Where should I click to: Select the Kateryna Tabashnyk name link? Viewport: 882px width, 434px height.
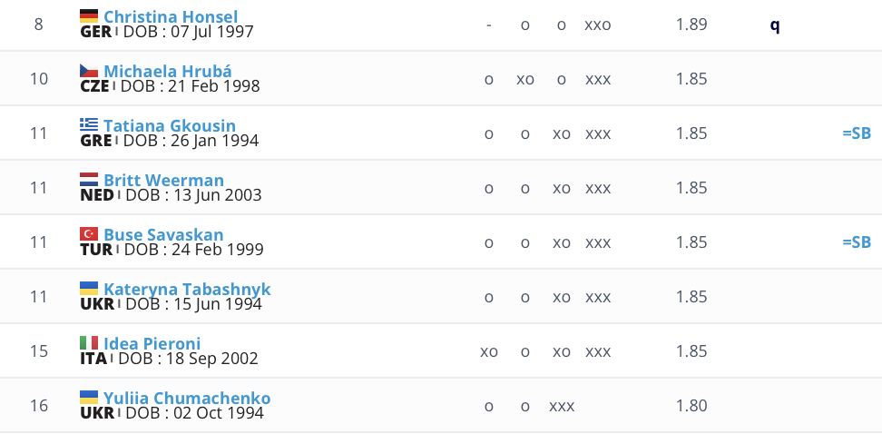[x=187, y=289]
